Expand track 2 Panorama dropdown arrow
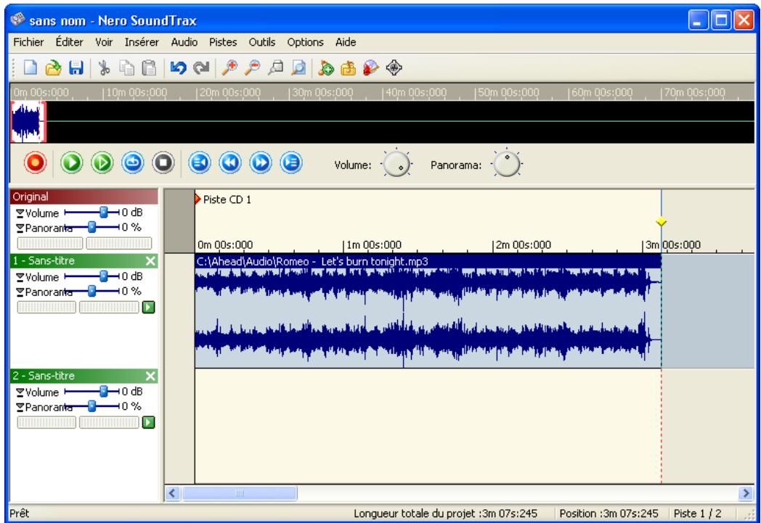This screenshot has height=523, width=761. (x=20, y=408)
